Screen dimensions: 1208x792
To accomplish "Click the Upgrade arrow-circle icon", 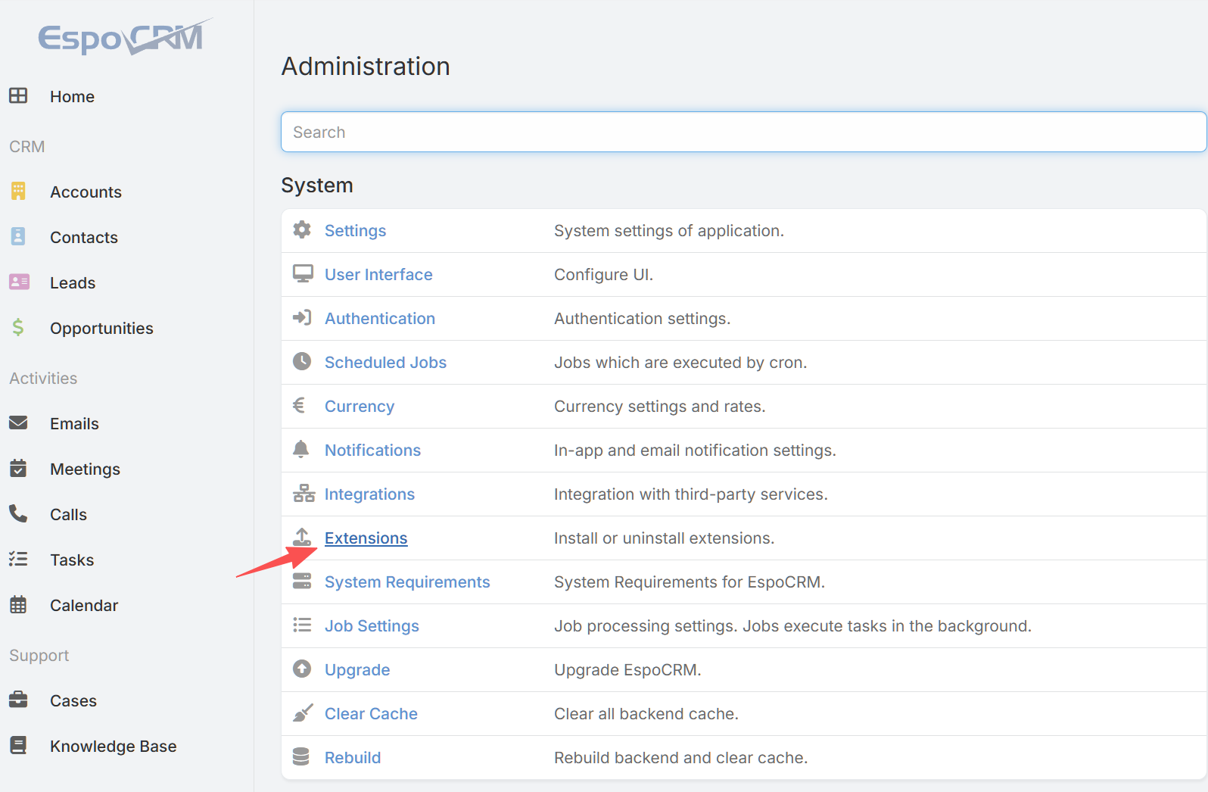I will (x=302, y=669).
